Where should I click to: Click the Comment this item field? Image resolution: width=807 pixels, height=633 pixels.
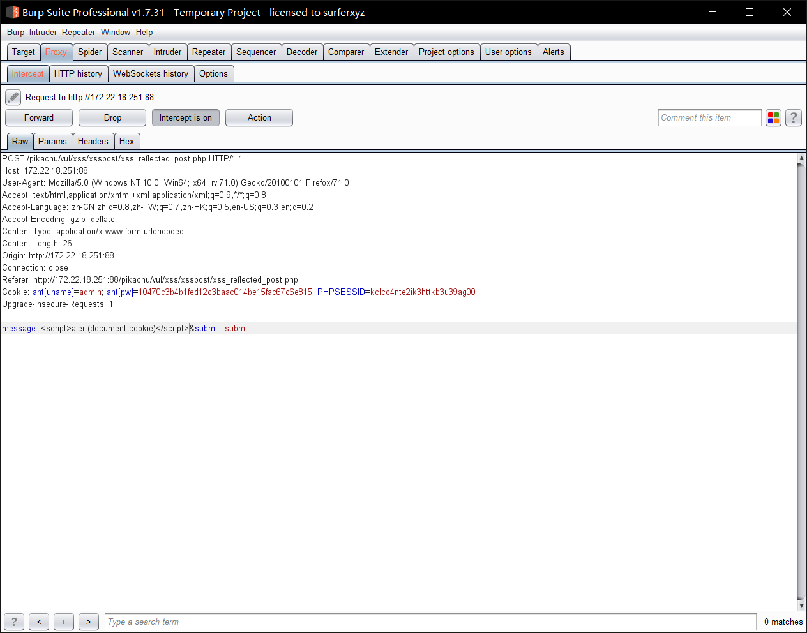709,117
